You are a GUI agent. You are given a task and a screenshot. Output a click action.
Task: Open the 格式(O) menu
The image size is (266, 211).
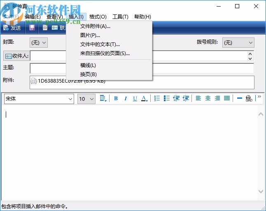98,17
